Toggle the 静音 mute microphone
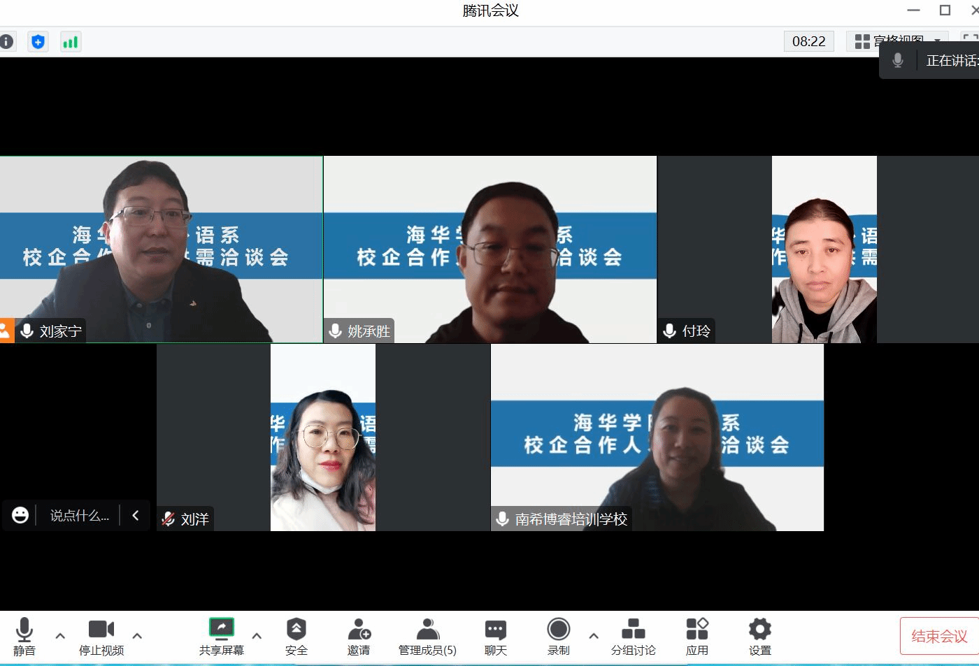979x666 pixels. point(24,636)
